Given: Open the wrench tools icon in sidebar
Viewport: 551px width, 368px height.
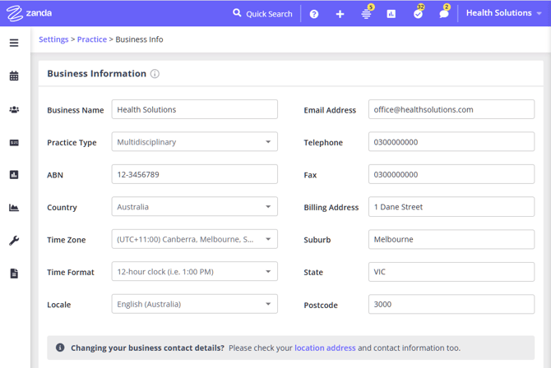Looking at the screenshot, I should click(14, 241).
